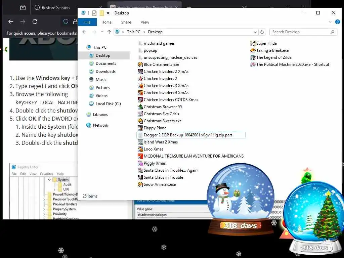The image size is (344, 258).
Task: Open Downloads in navigation pane
Action: coord(105,72)
